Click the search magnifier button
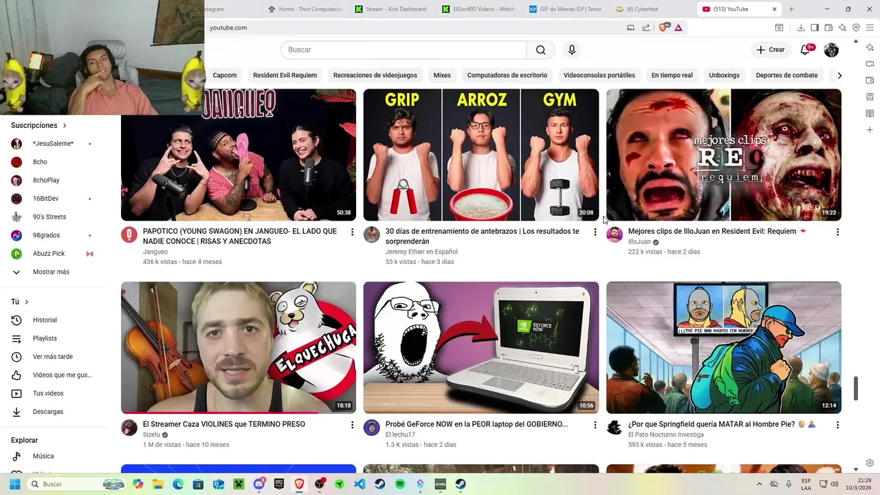Image resolution: width=880 pixels, height=495 pixels. tap(541, 49)
